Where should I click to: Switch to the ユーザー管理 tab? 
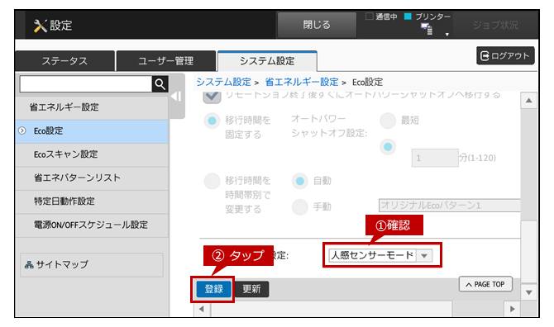pyautogui.click(x=165, y=61)
